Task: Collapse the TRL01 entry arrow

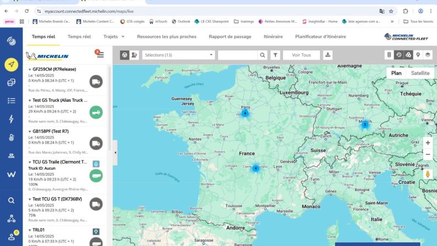Action: pos(30,230)
